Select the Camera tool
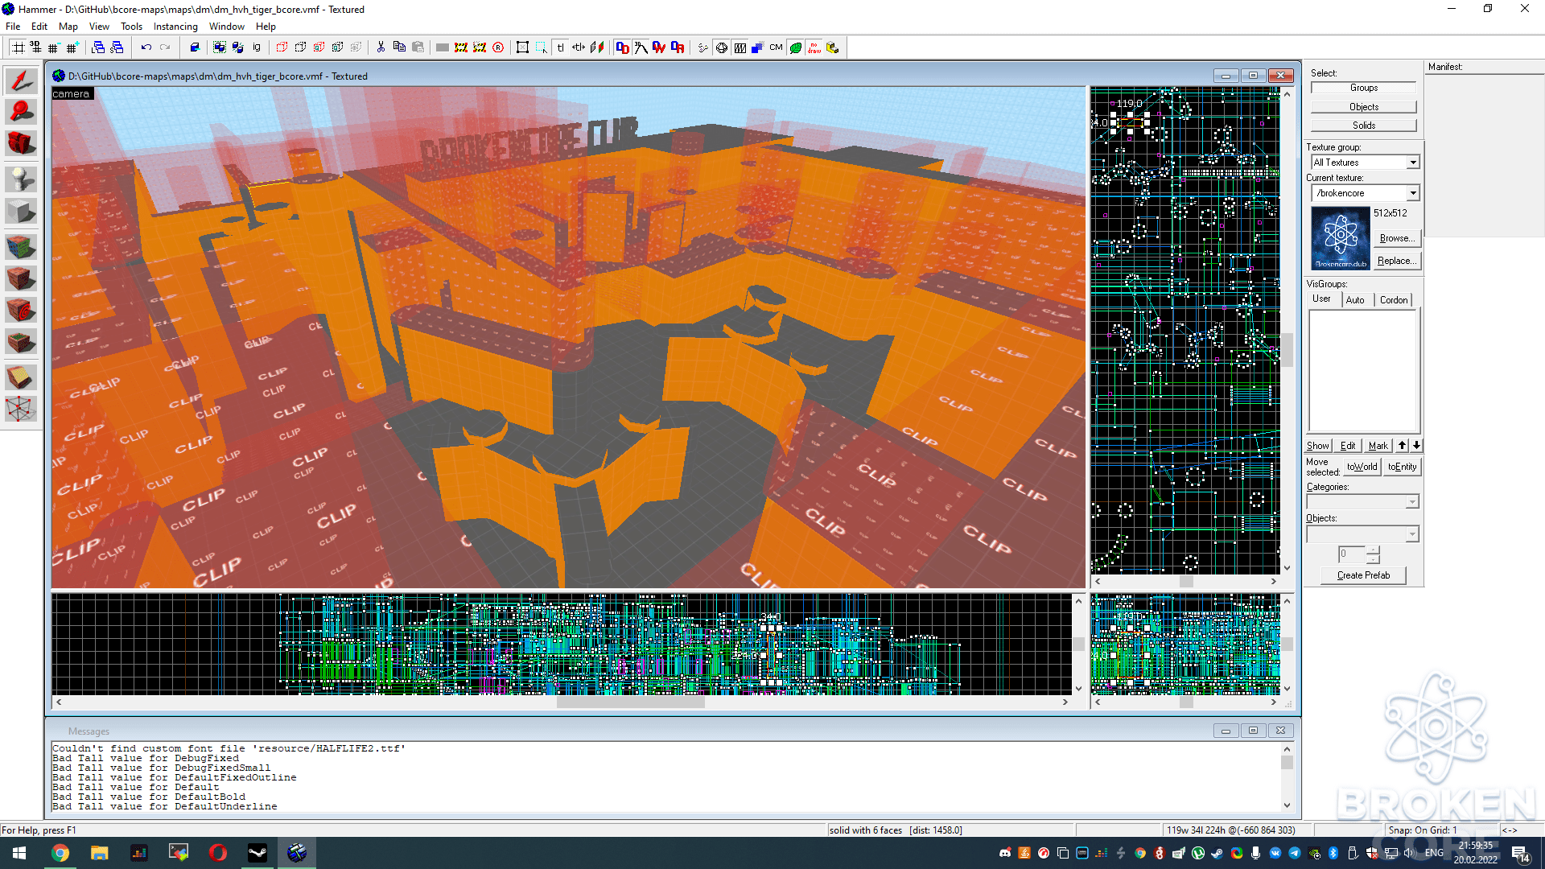This screenshot has height=869, width=1545. (21, 144)
